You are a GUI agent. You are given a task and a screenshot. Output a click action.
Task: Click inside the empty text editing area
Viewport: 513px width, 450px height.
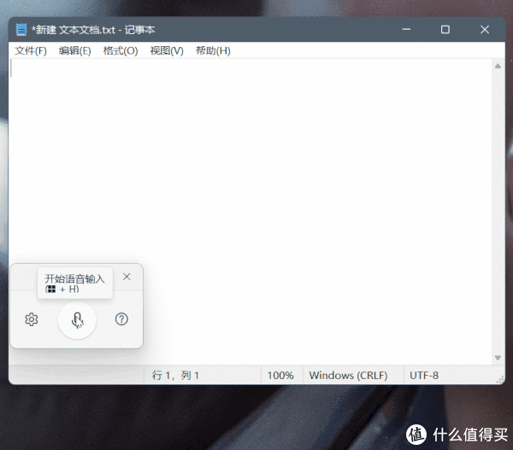coord(251,212)
